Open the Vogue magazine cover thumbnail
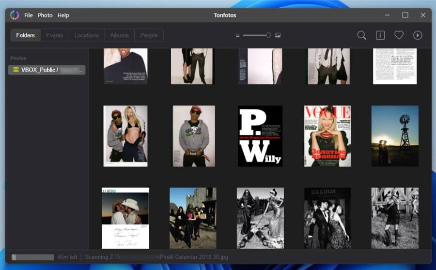Viewport: 436px width, 270px height. click(327, 136)
